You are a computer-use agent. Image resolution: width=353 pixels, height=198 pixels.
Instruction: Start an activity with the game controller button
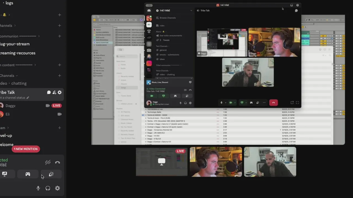coord(28,174)
